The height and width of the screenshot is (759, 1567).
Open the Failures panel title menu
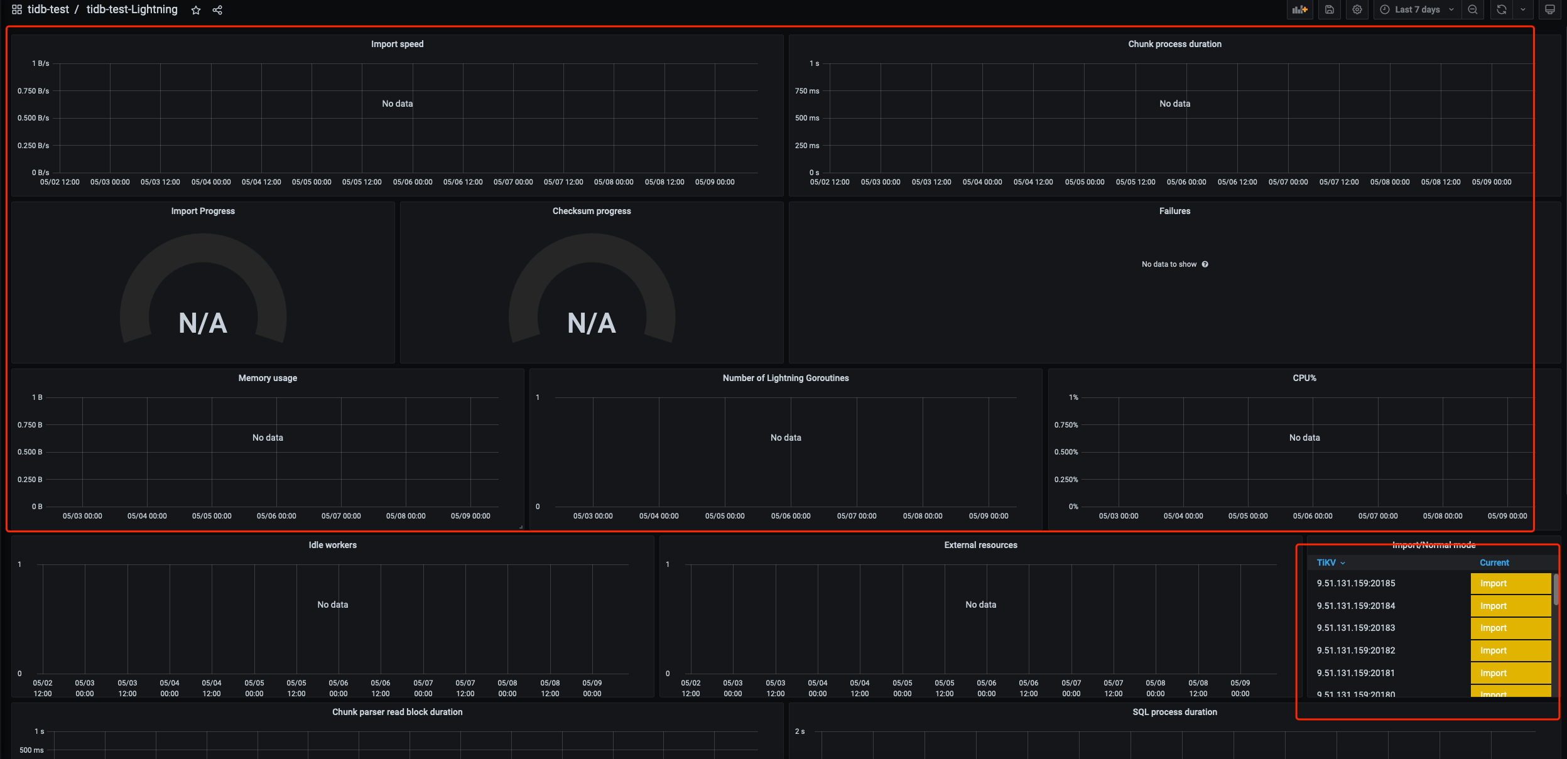tap(1174, 211)
